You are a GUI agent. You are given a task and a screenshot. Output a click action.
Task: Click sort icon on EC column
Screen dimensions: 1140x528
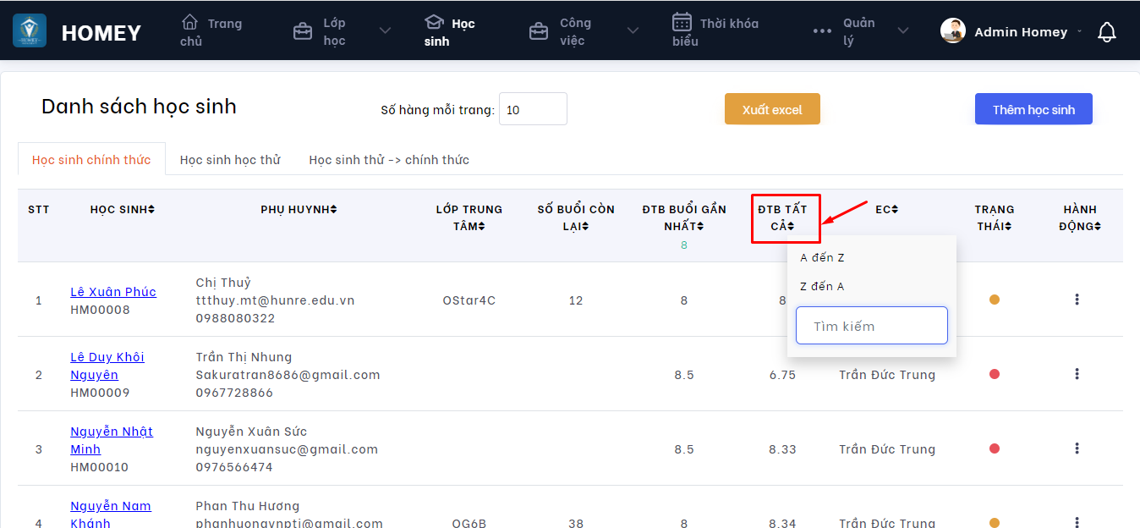[894, 210]
